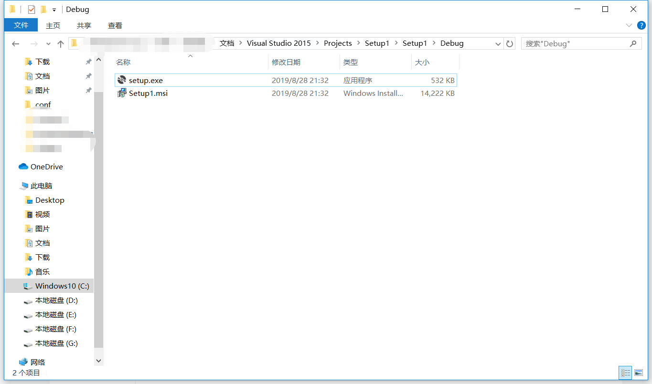This screenshot has height=384, width=652.
Task: Click the Projects breadcrumb in address bar
Action: tap(338, 43)
